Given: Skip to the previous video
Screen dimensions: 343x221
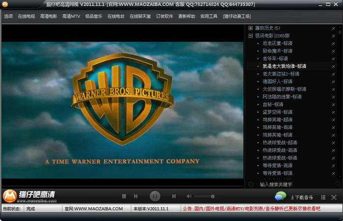Looking at the screenshot, I should (136, 196).
